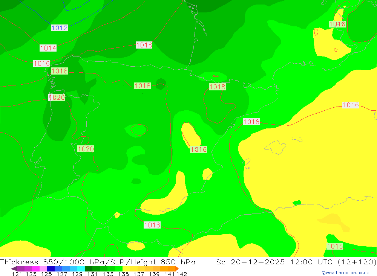
Task: Select the 1018 label just under the leftmost 1016
Action: tap(60, 71)
